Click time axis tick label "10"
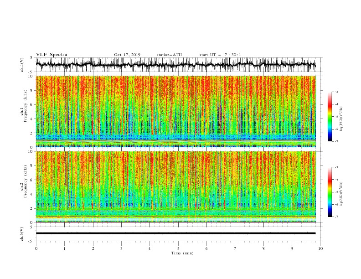361x279 pixels. 320,248
